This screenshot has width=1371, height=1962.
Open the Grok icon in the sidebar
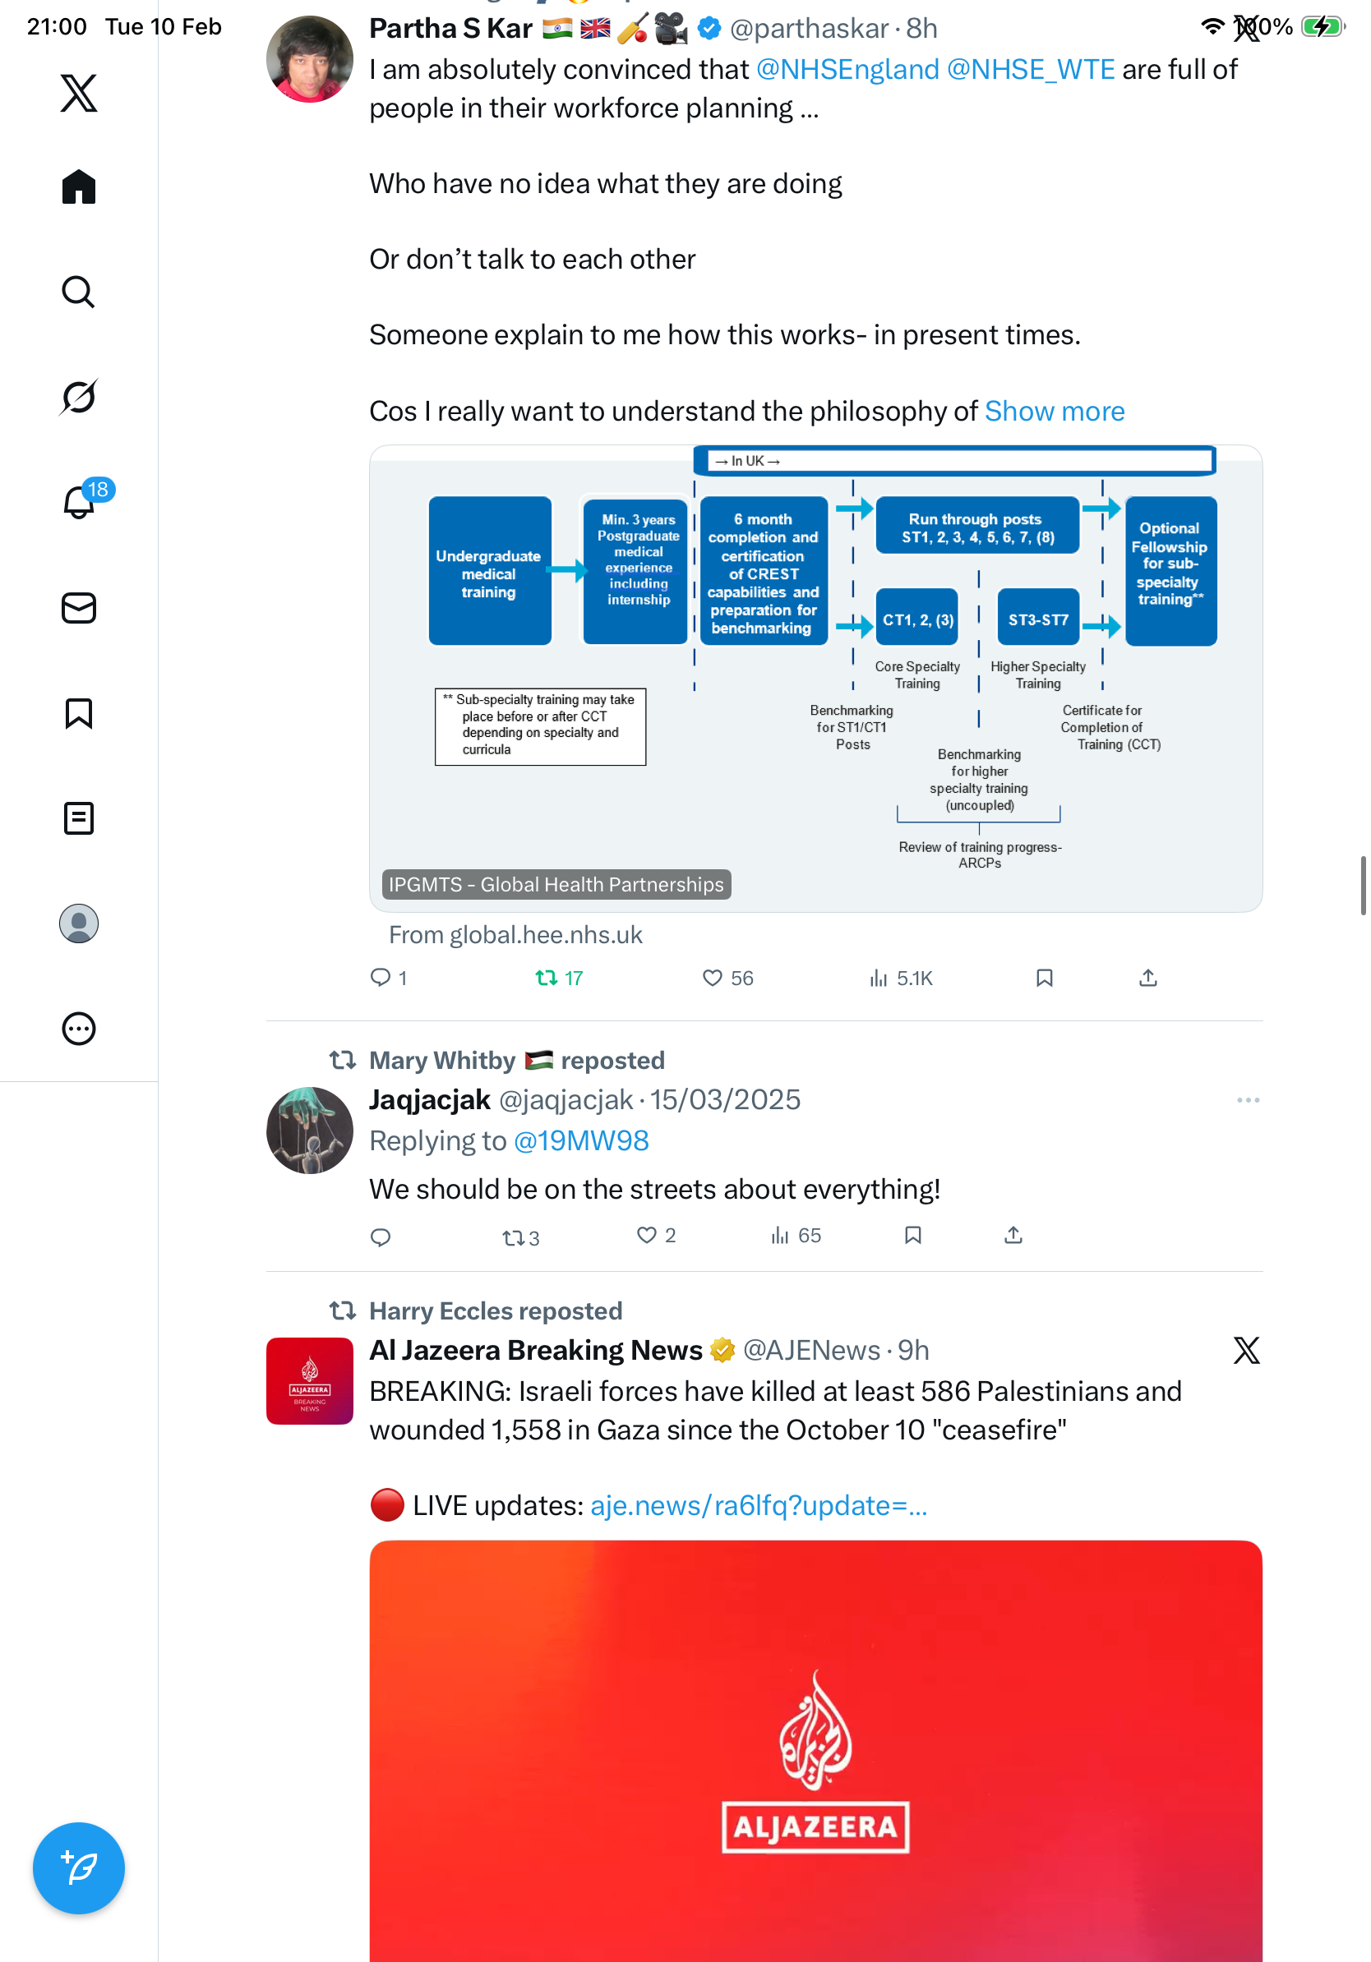pos(79,397)
